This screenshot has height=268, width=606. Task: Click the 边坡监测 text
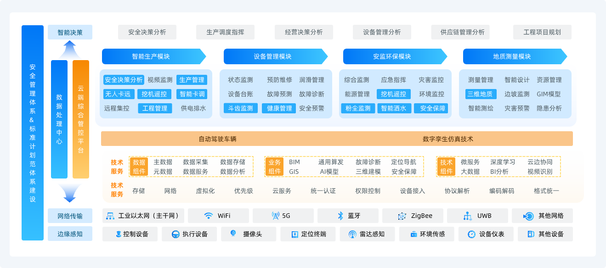point(517,94)
